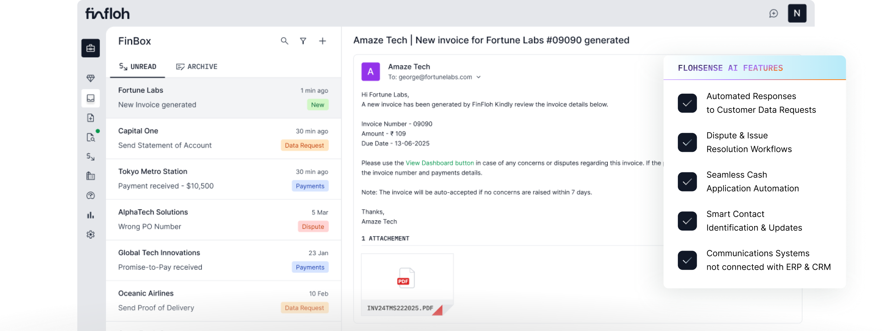Click Data Request tag on Capital One
892x331 pixels.
304,145
